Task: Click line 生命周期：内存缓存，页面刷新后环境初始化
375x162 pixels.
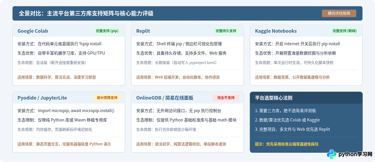Action: [x=55, y=129]
